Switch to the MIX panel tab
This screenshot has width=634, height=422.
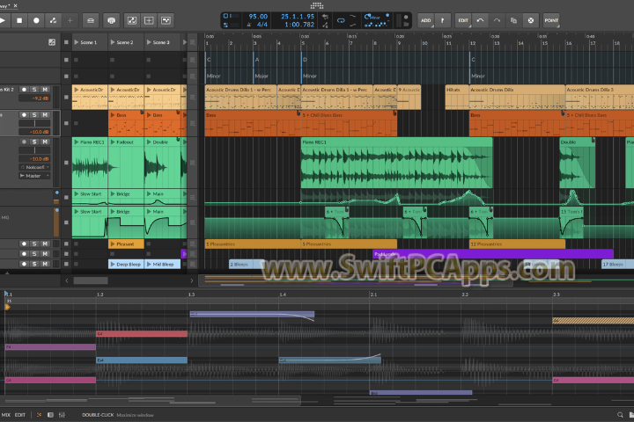pyautogui.click(x=6, y=415)
